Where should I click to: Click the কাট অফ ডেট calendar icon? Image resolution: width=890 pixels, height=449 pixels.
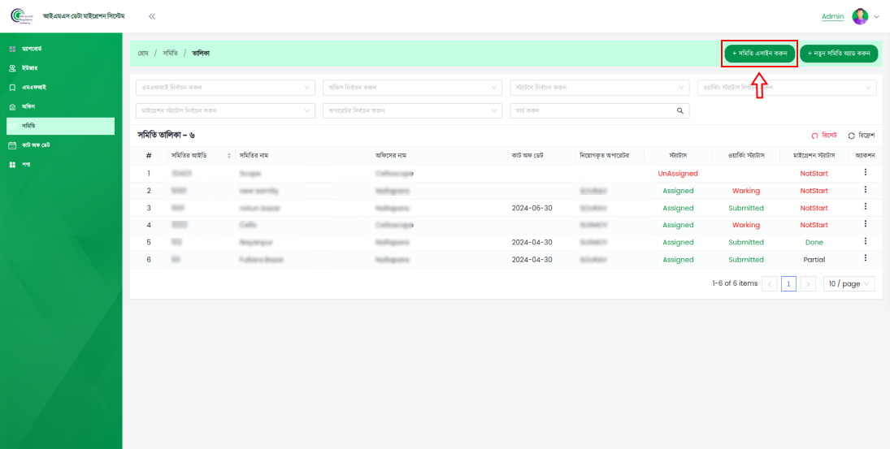(x=12, y=145)
